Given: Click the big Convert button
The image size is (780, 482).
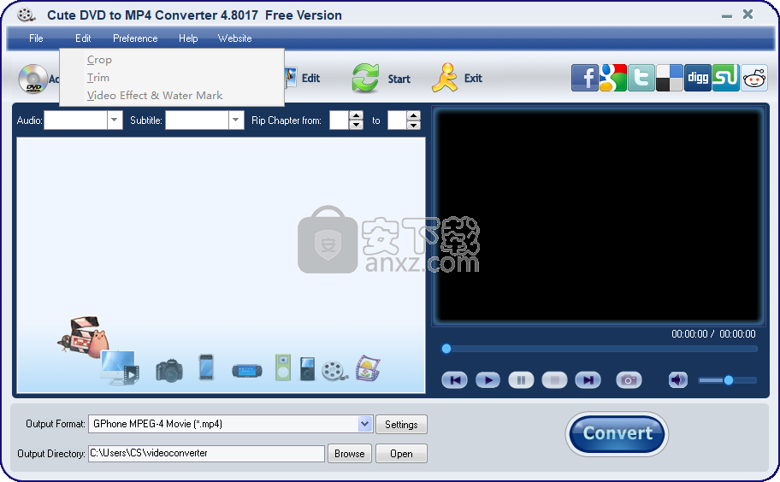Looking at the screenshot, I should point(617,434).
